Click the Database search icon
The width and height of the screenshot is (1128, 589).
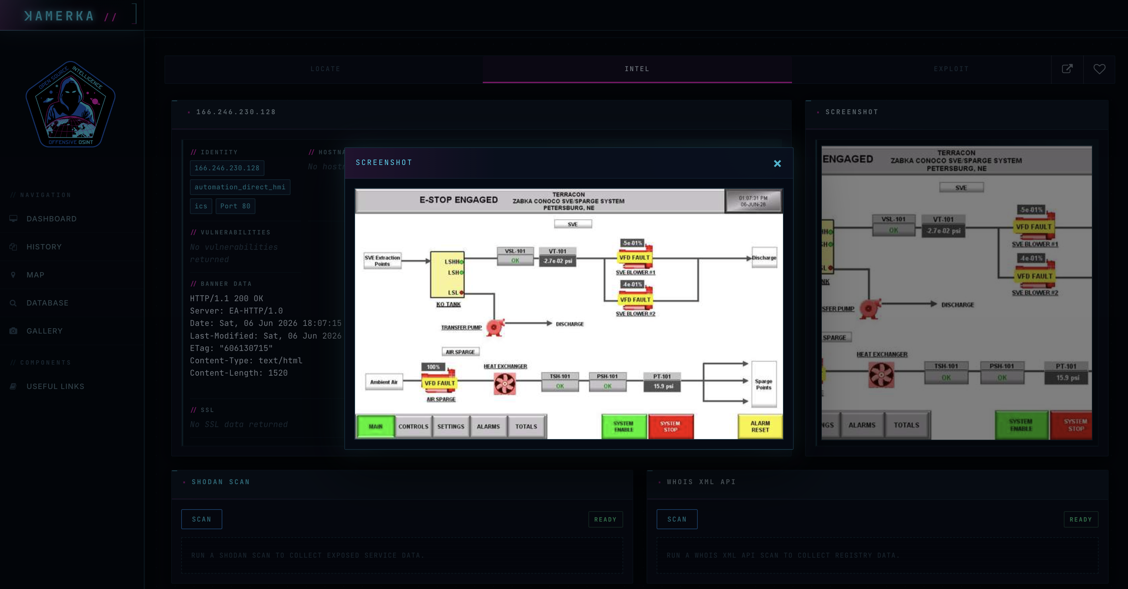pyautogui.click(x=14, y=303)
